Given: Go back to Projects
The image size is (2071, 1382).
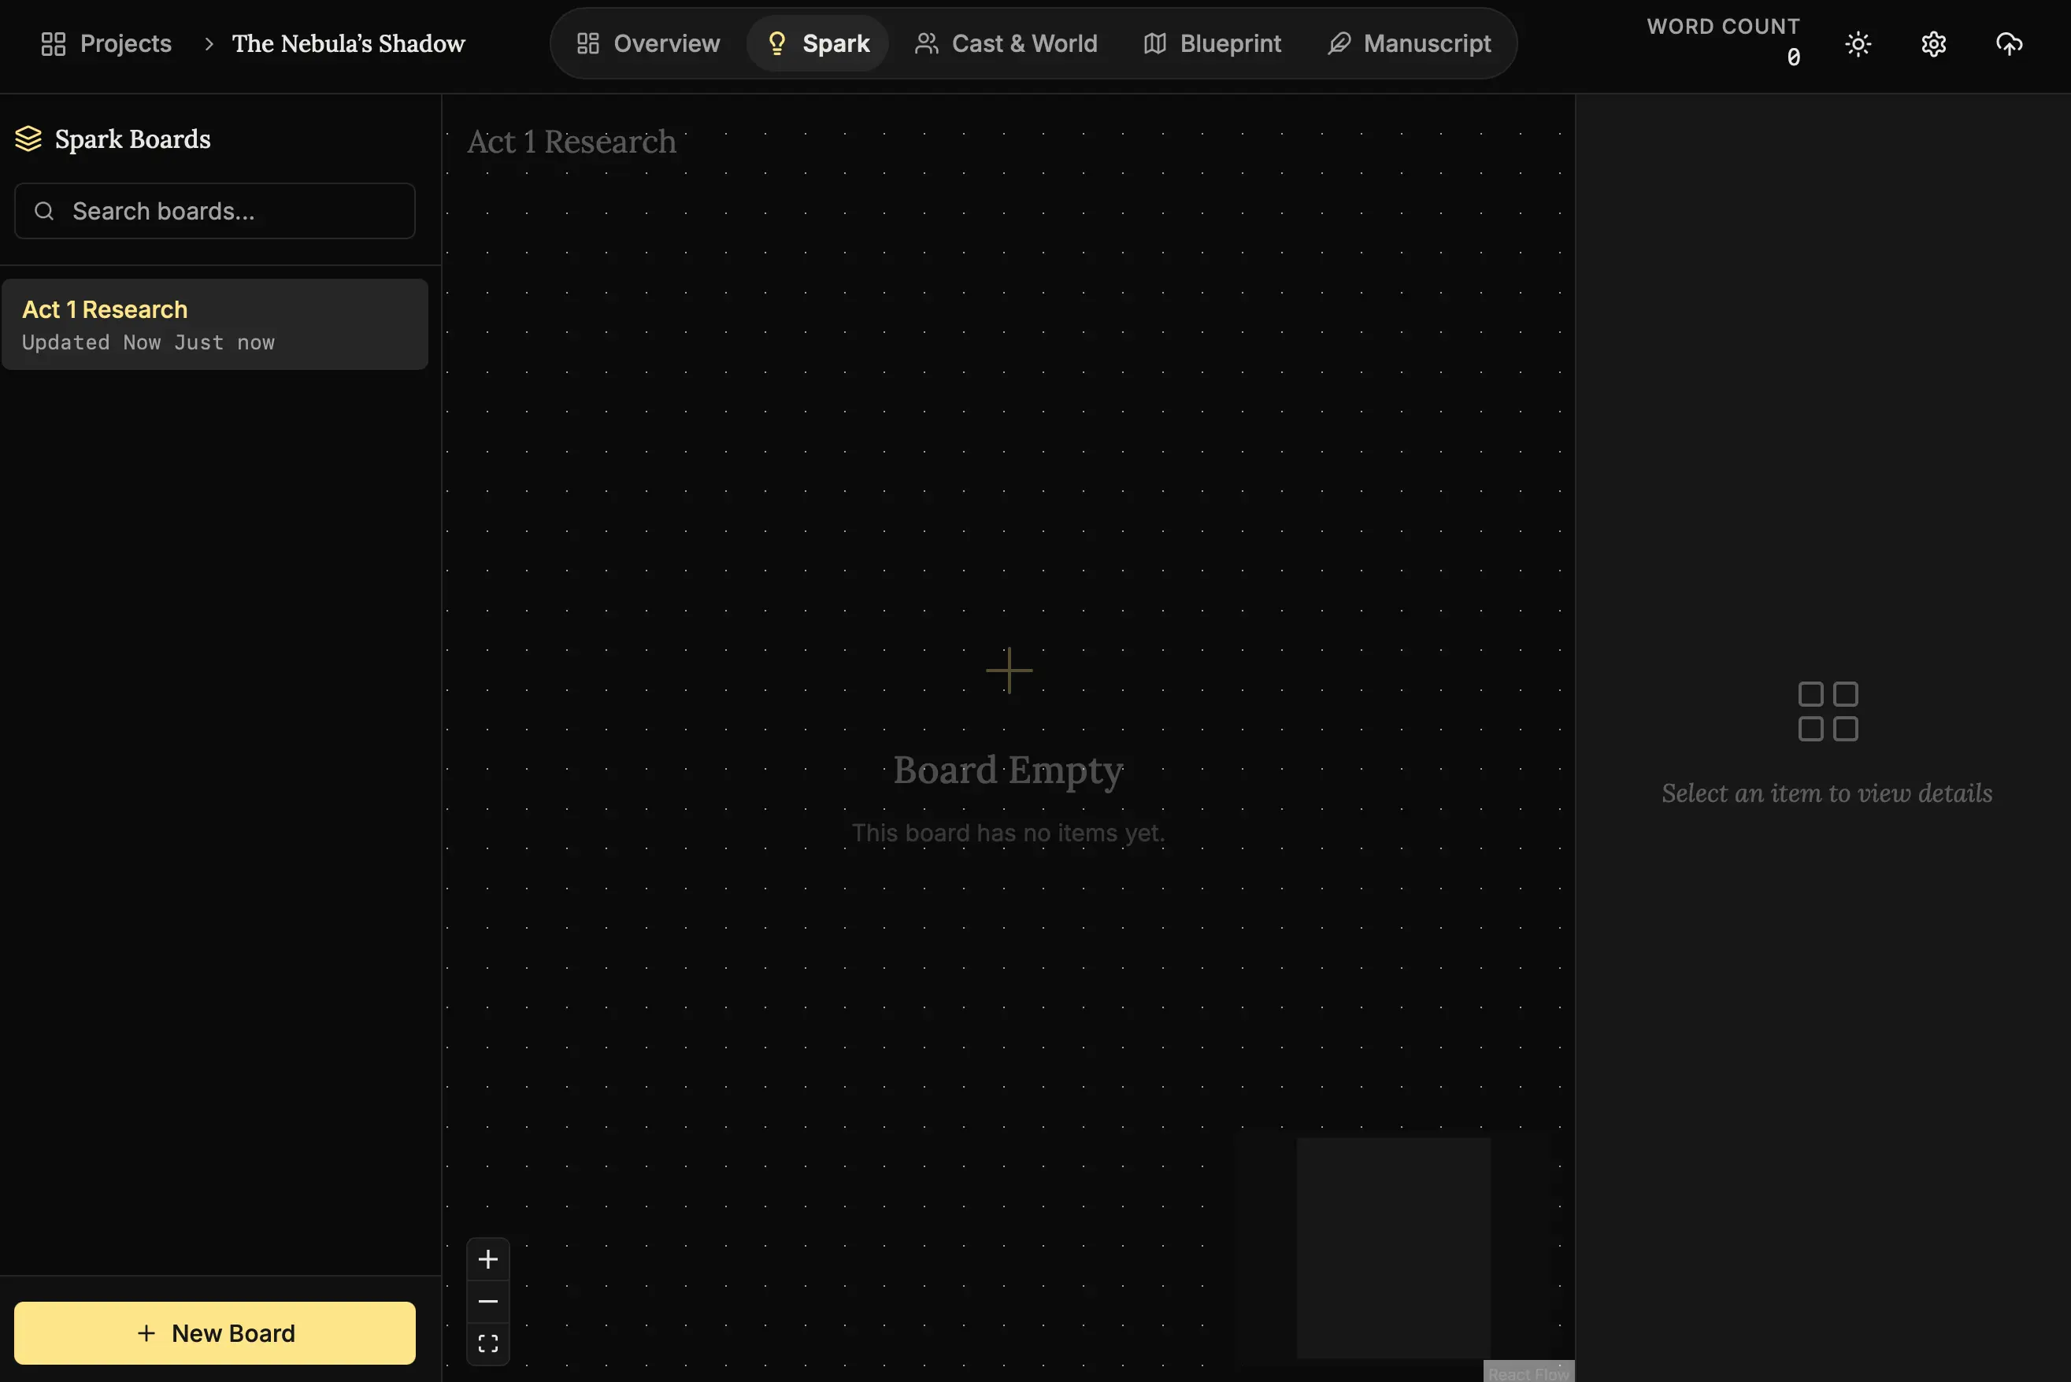Looking at the screenshot, I should [x=106, y=43].
